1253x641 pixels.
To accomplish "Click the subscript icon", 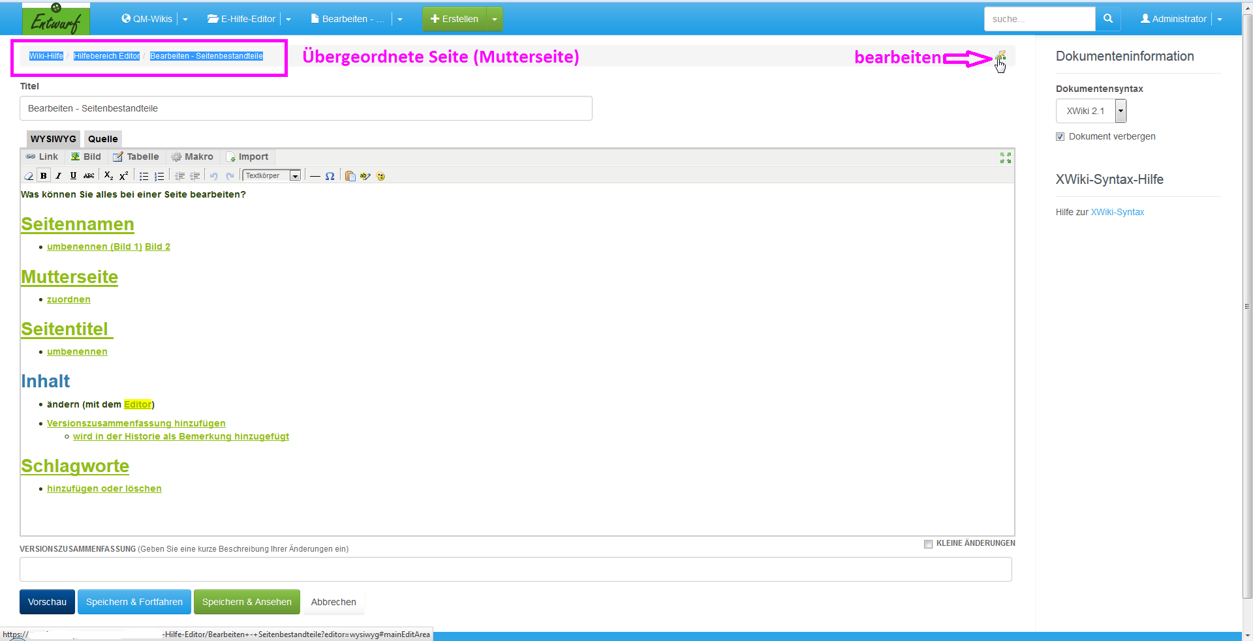I will pyautogui.click(x=108, y=176).
